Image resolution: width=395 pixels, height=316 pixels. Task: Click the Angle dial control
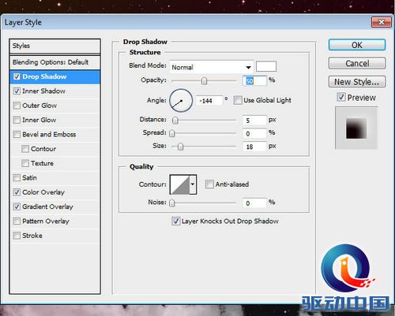[181, 100]
